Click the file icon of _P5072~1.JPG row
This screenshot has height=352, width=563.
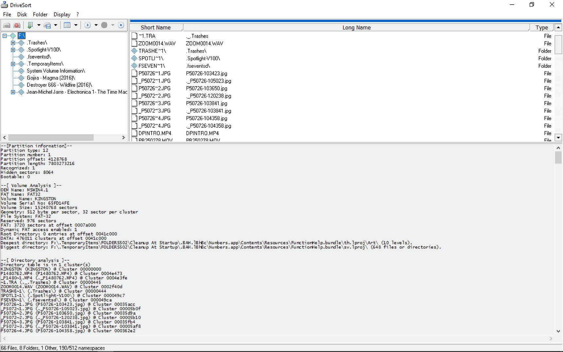pos(134,81)
